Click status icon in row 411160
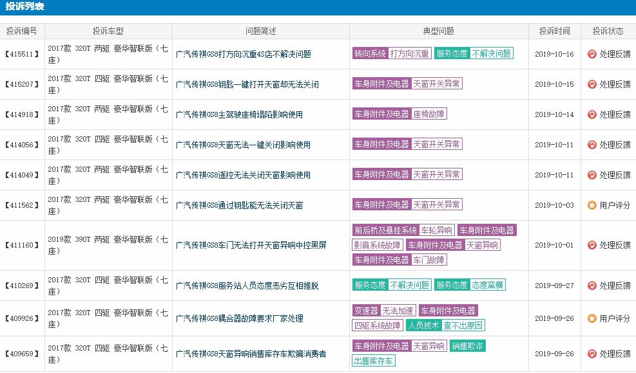 tap(592, 245)
